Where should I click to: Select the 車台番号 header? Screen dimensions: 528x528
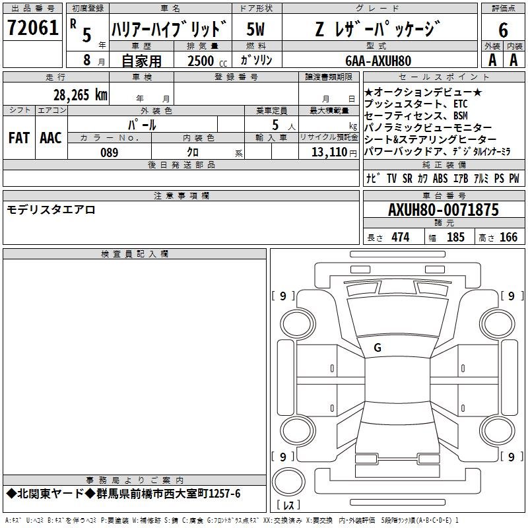coord(444,195)
